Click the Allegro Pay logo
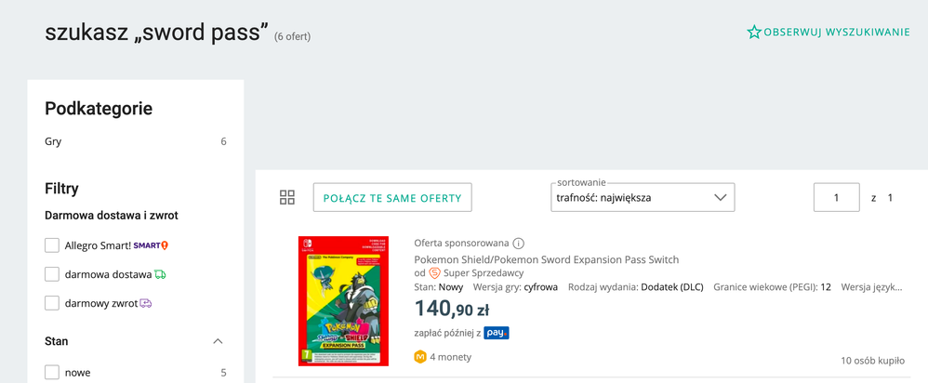The width and height of the screenshot is (928, 383). click(497, 334)
